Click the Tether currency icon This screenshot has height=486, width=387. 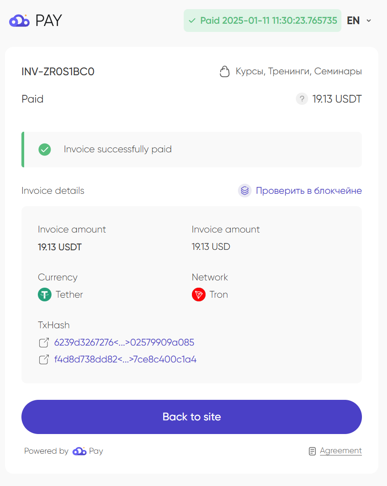45,295
